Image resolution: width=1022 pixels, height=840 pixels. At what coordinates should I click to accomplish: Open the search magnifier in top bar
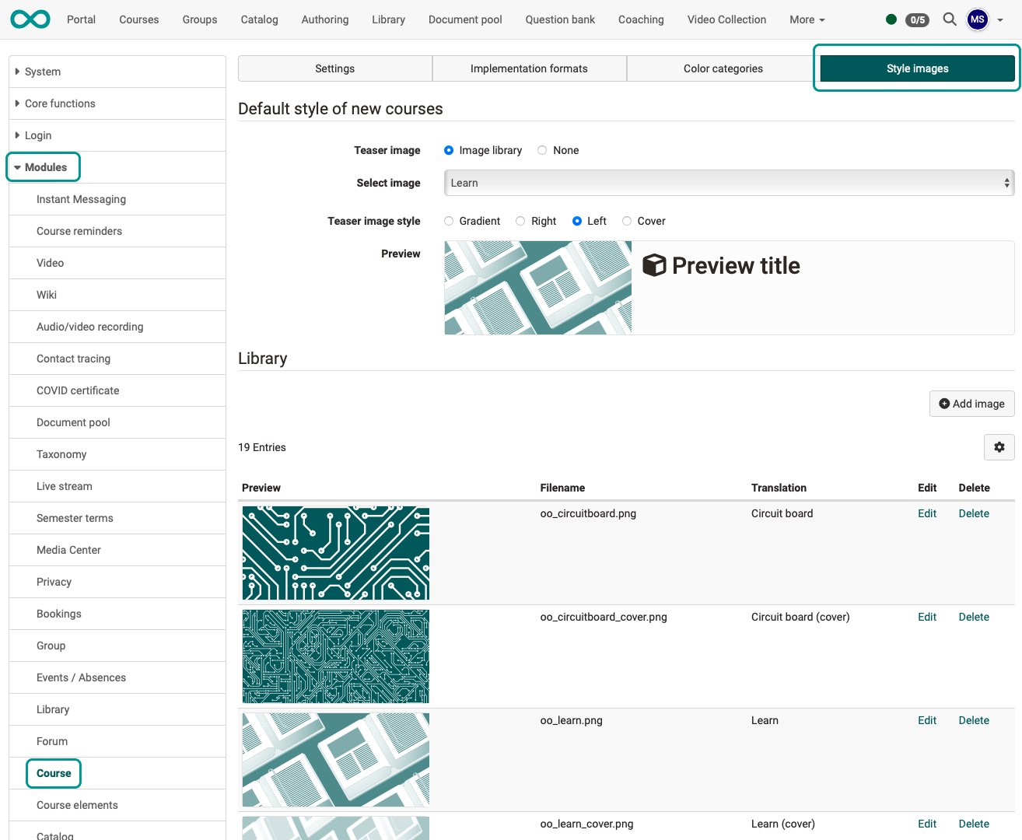(x=949, y=19)
